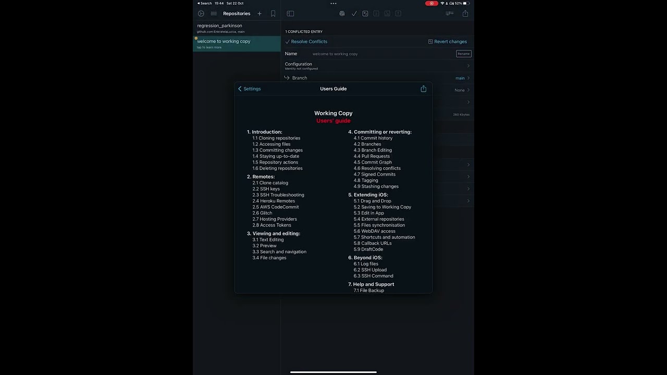
Task: Select the 'welcome to working copy' repository
Action: [237, 44]
